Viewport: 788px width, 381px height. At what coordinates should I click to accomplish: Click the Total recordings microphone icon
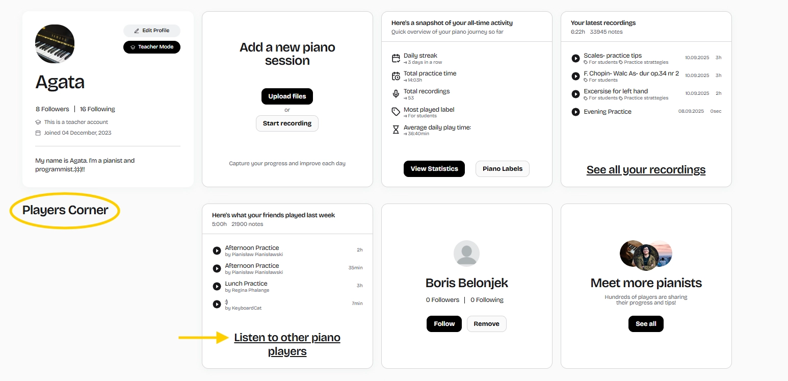(x=396, y=94)
